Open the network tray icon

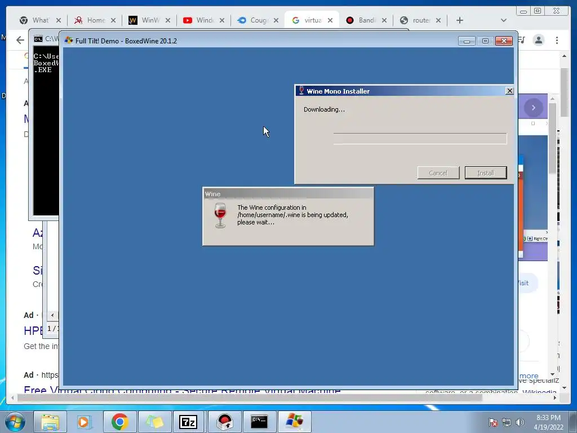[x=507, y=422]
